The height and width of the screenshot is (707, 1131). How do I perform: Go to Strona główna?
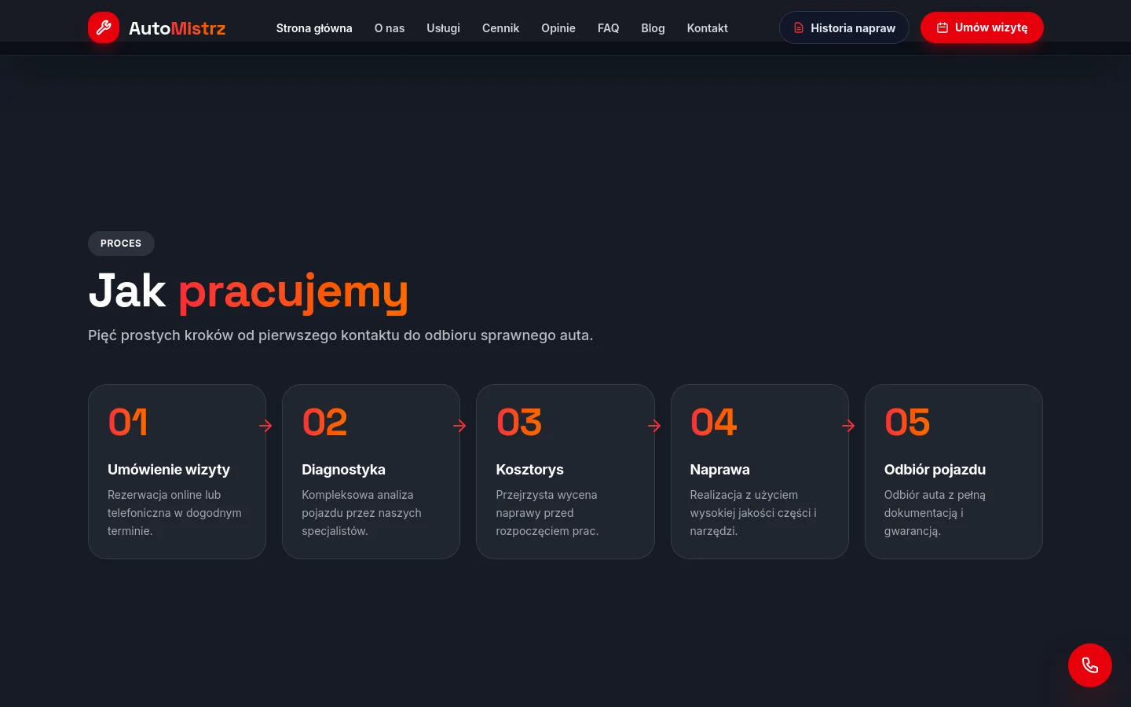314,28
